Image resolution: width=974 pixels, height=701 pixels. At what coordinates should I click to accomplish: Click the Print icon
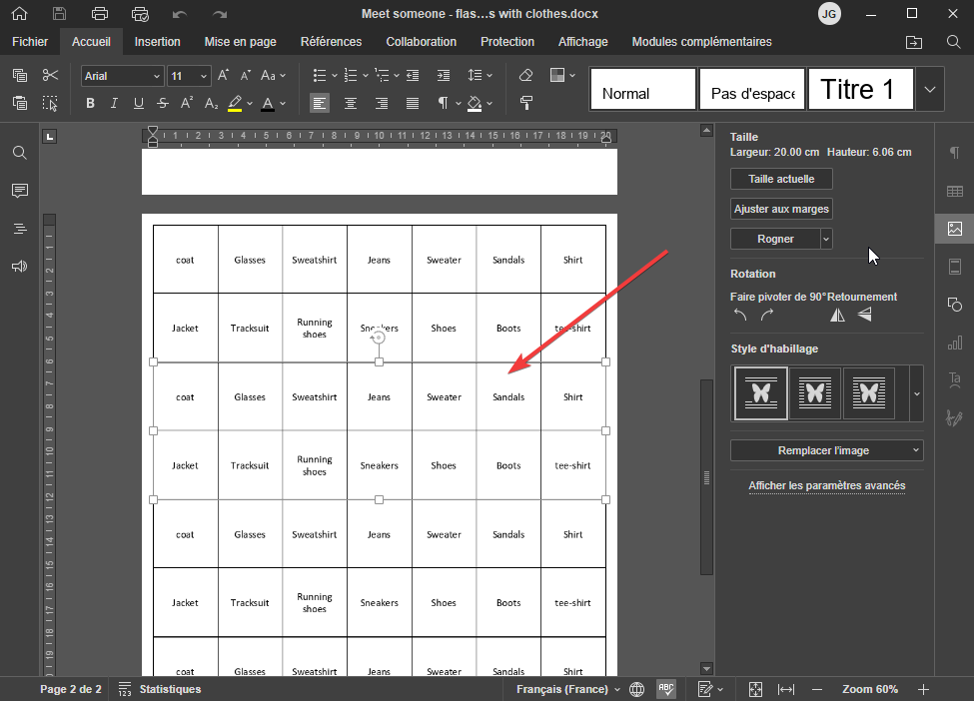click(x=99, y=14)
